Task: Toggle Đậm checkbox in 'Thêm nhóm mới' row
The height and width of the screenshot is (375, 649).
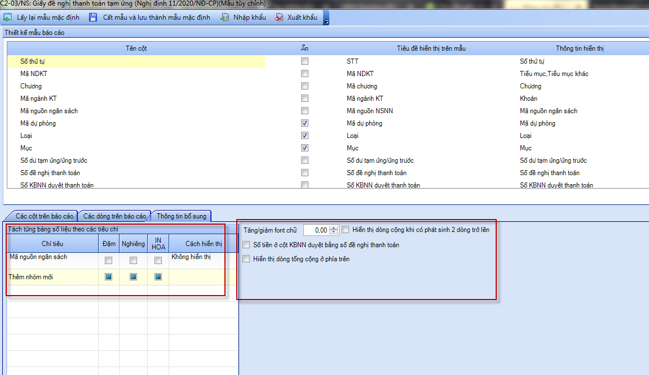Action: [108, 276]
